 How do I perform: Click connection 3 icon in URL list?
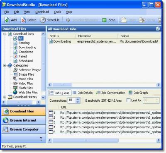tap(51, 122)
